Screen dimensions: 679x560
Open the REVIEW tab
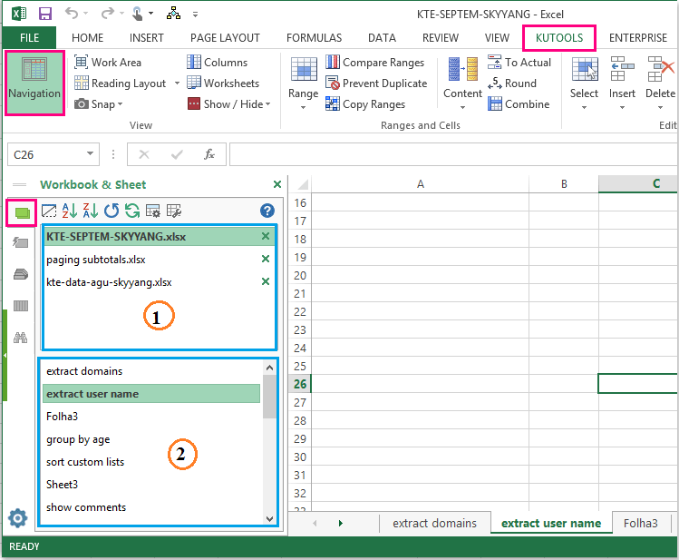pyautogui.click(x=440, y=38)
